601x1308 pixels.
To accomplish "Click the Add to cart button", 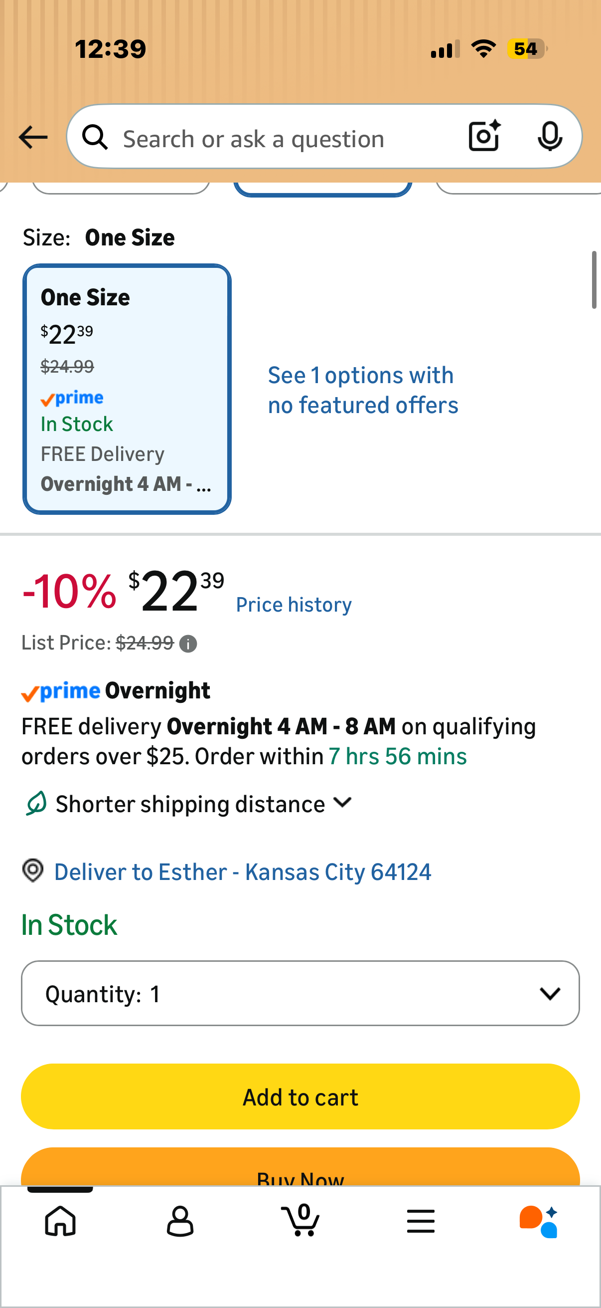I will [300, 1097].
